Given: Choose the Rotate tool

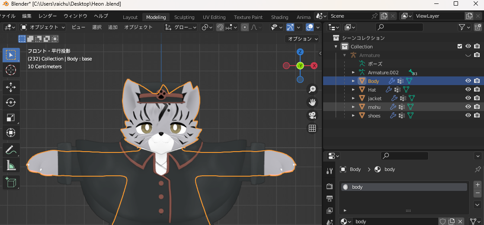Looking at the screenshot, I should pos(11,102).
